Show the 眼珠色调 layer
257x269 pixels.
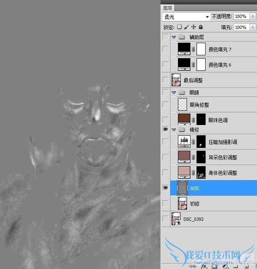(165, 120)
